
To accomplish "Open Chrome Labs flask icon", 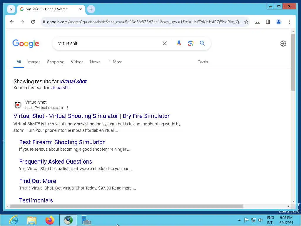I will tap(257, 22).
